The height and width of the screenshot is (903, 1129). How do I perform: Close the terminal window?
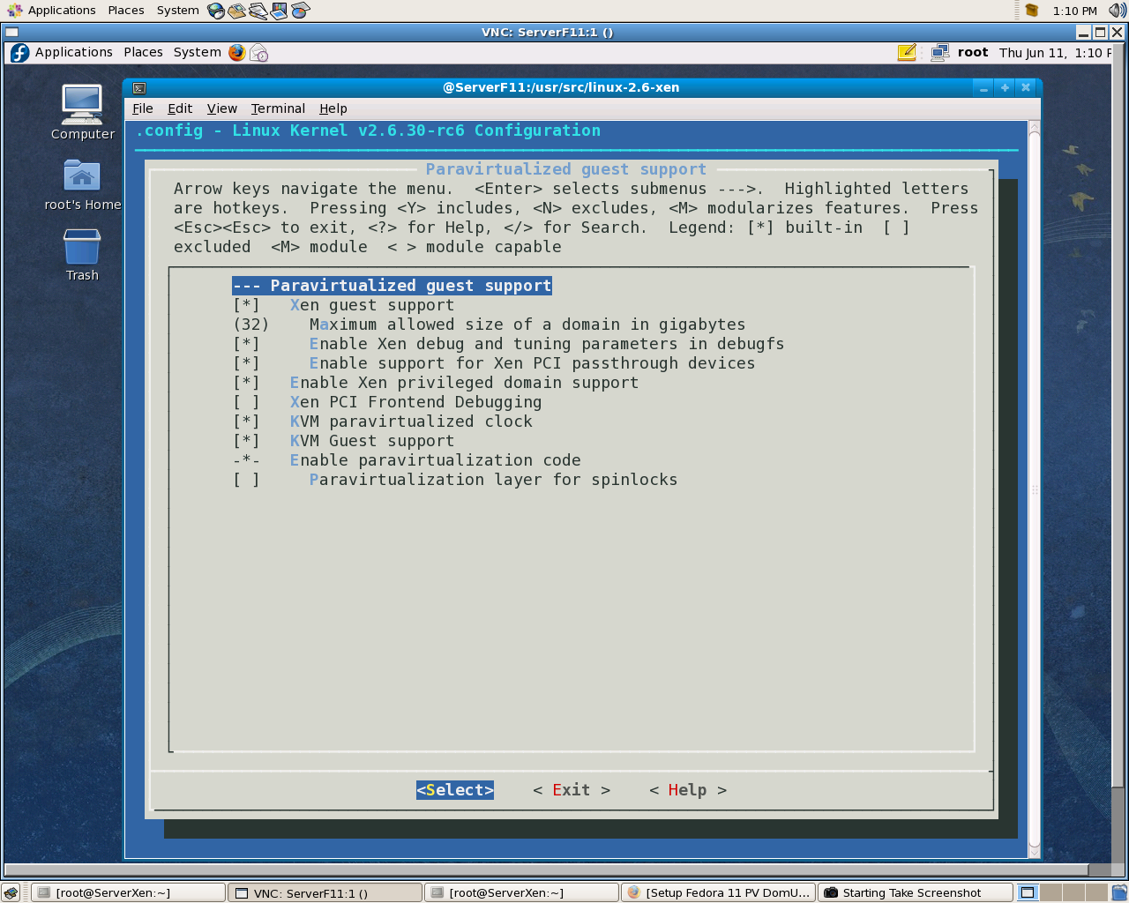(x=1026, y=87)
